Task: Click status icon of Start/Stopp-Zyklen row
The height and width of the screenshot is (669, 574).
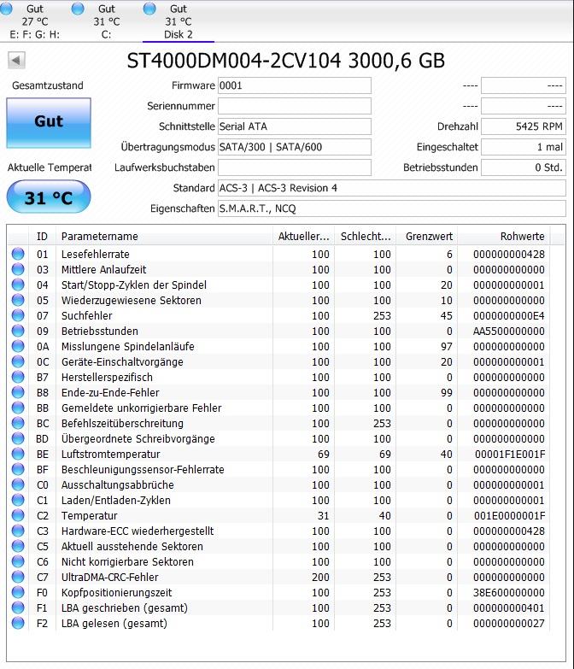Action: (18, 285)
